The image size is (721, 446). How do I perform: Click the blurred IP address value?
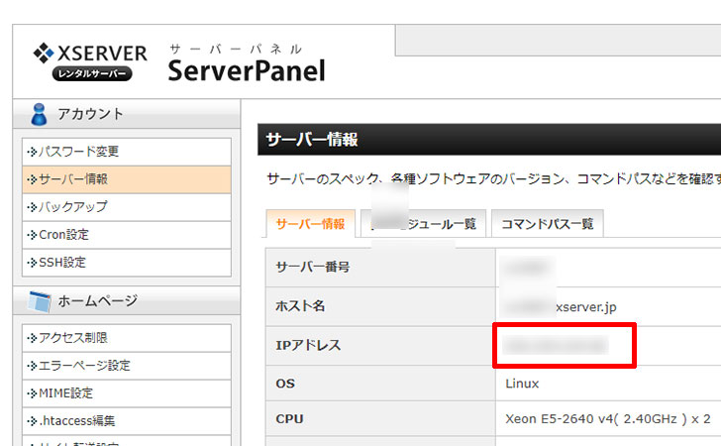pyautogui.click(x=556, y=345)
